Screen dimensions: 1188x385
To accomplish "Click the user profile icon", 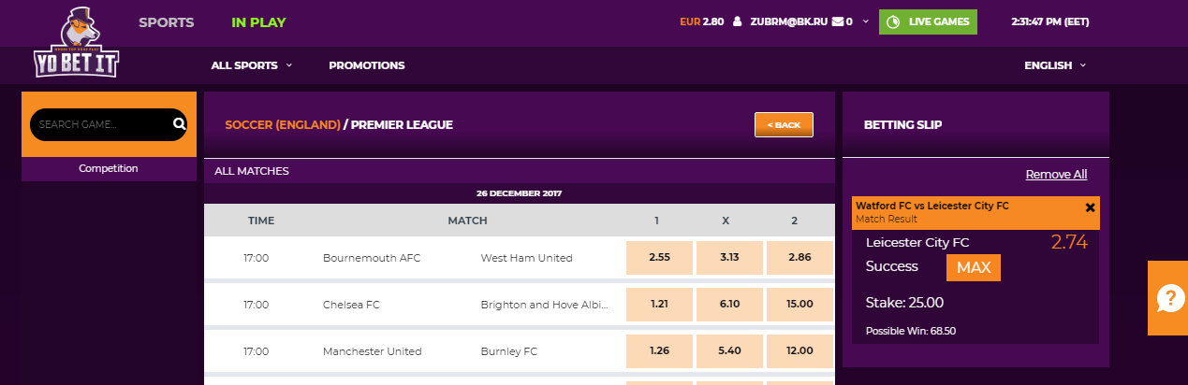I will (x=738, y=21).
